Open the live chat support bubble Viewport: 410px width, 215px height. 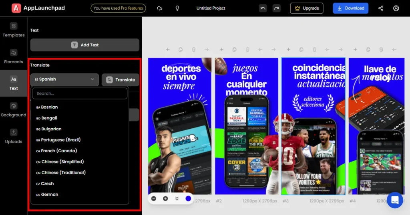(x=394, y=200)
